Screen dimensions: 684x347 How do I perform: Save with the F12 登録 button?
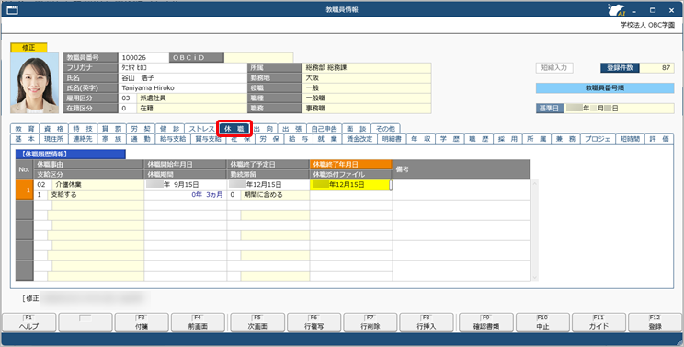click(655, 322)
